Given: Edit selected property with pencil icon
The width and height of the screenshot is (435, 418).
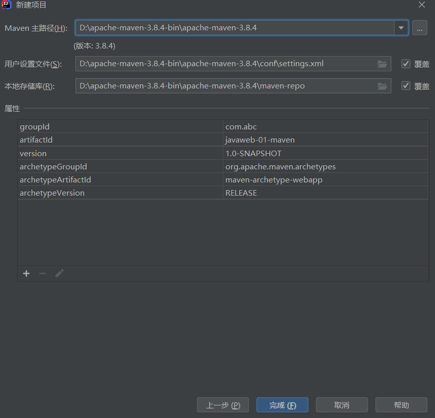Looking at the screenshot, I should point(59,273).
